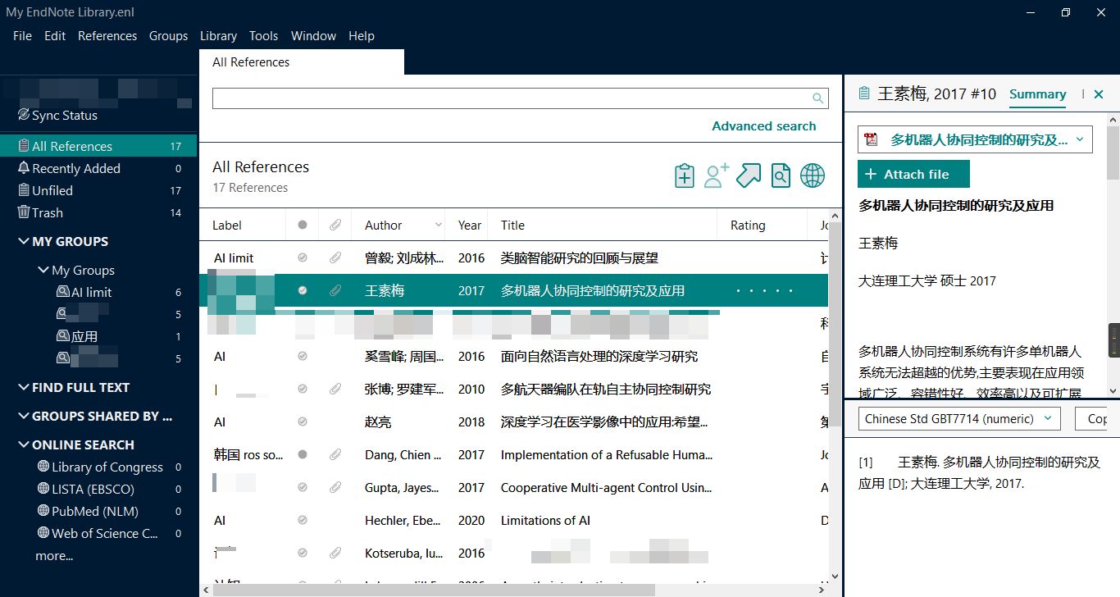This screenshot has height=597, width=1120.
Task: Add a new reference using clipboard-plus icon
Action: [684, 175]
